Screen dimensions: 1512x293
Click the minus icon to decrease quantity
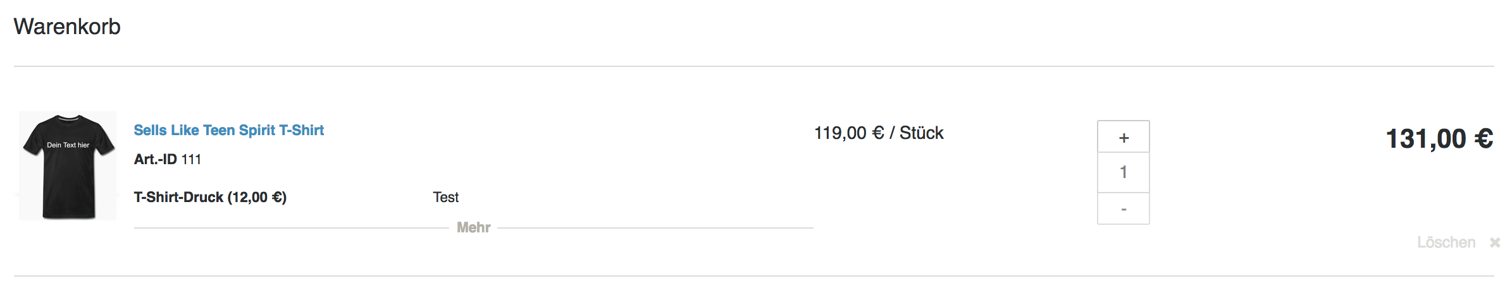pos(1124,209)
